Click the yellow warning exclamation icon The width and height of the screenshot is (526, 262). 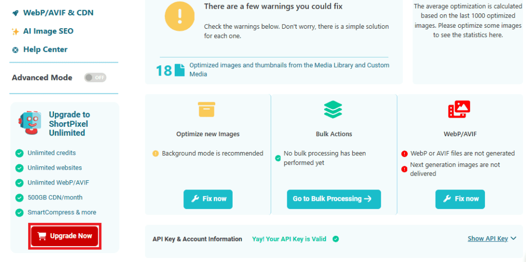coord(179,16)
